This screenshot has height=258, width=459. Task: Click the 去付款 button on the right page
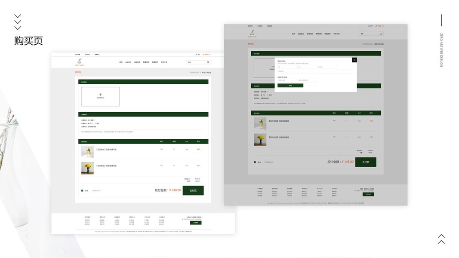[366, 162]
